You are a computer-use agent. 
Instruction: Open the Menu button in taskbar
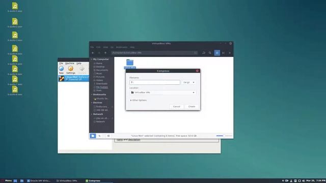(x=7, y=181)
